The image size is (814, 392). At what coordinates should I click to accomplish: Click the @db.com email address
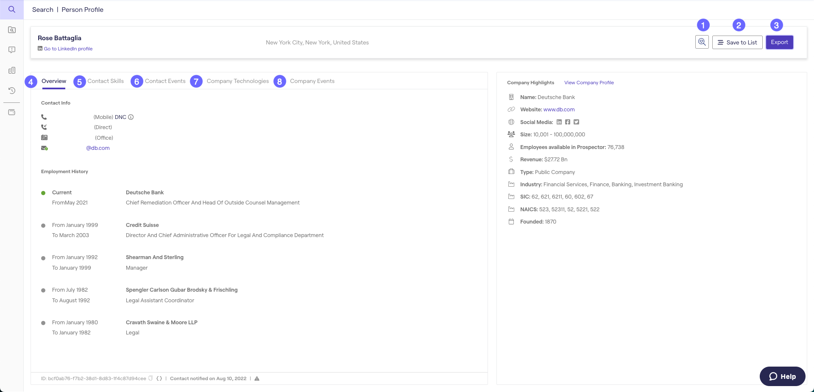(98, 148)
